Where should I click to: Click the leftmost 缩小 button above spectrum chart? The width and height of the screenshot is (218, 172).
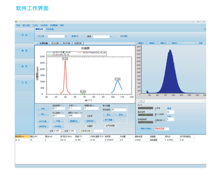point(141,43)
